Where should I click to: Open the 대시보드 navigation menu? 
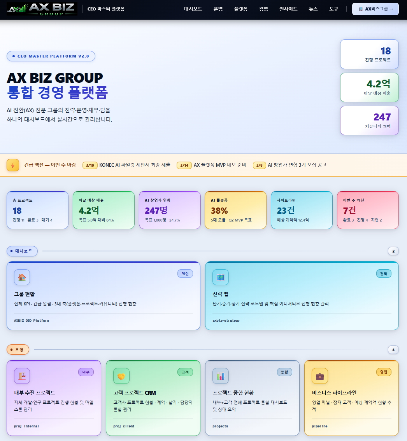tap(193, 9)
